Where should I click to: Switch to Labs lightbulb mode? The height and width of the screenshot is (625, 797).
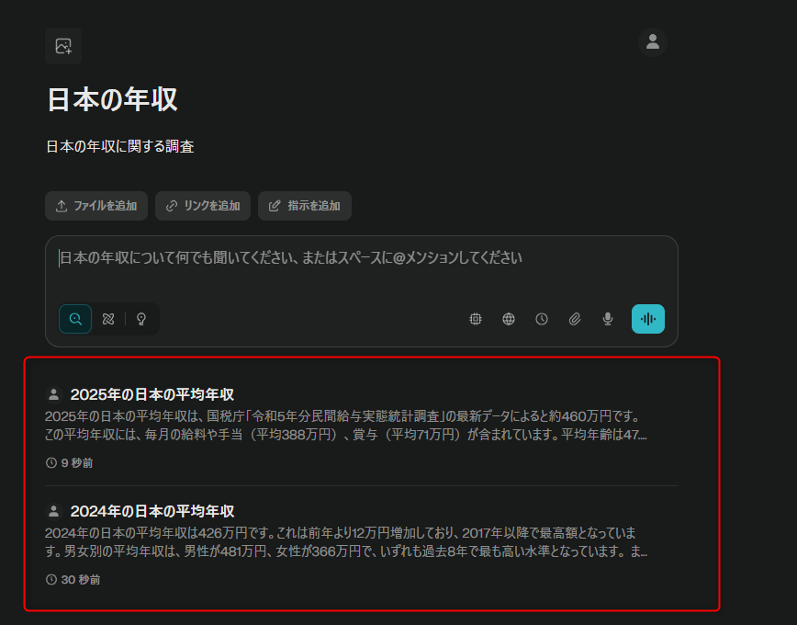pyautogui.click(x=141, y=319)
